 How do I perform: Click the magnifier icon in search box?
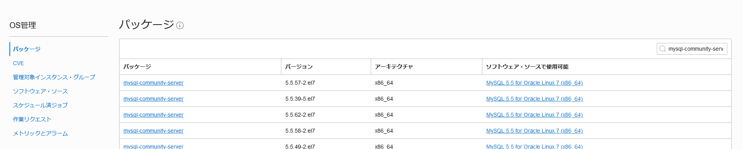point(663,49)
